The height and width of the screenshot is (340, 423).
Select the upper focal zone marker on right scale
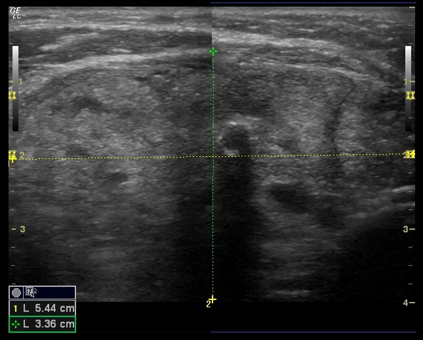click(411, 95)
